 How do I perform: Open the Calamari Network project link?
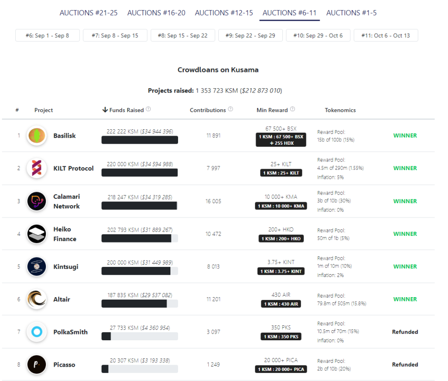tap(67, 201)
